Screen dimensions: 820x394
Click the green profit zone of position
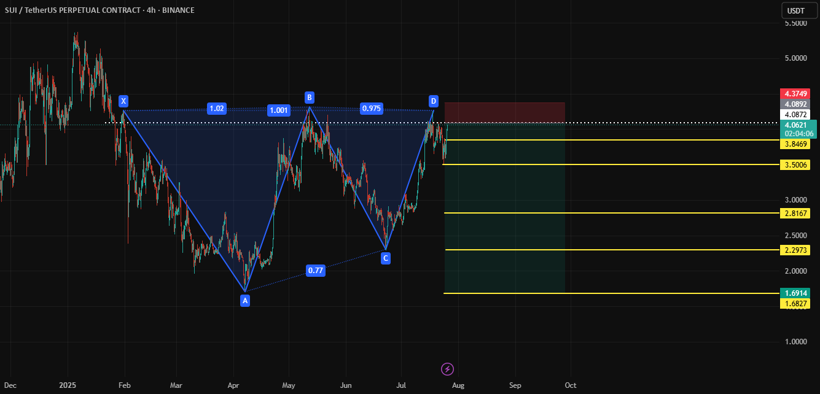coord(504,208)
